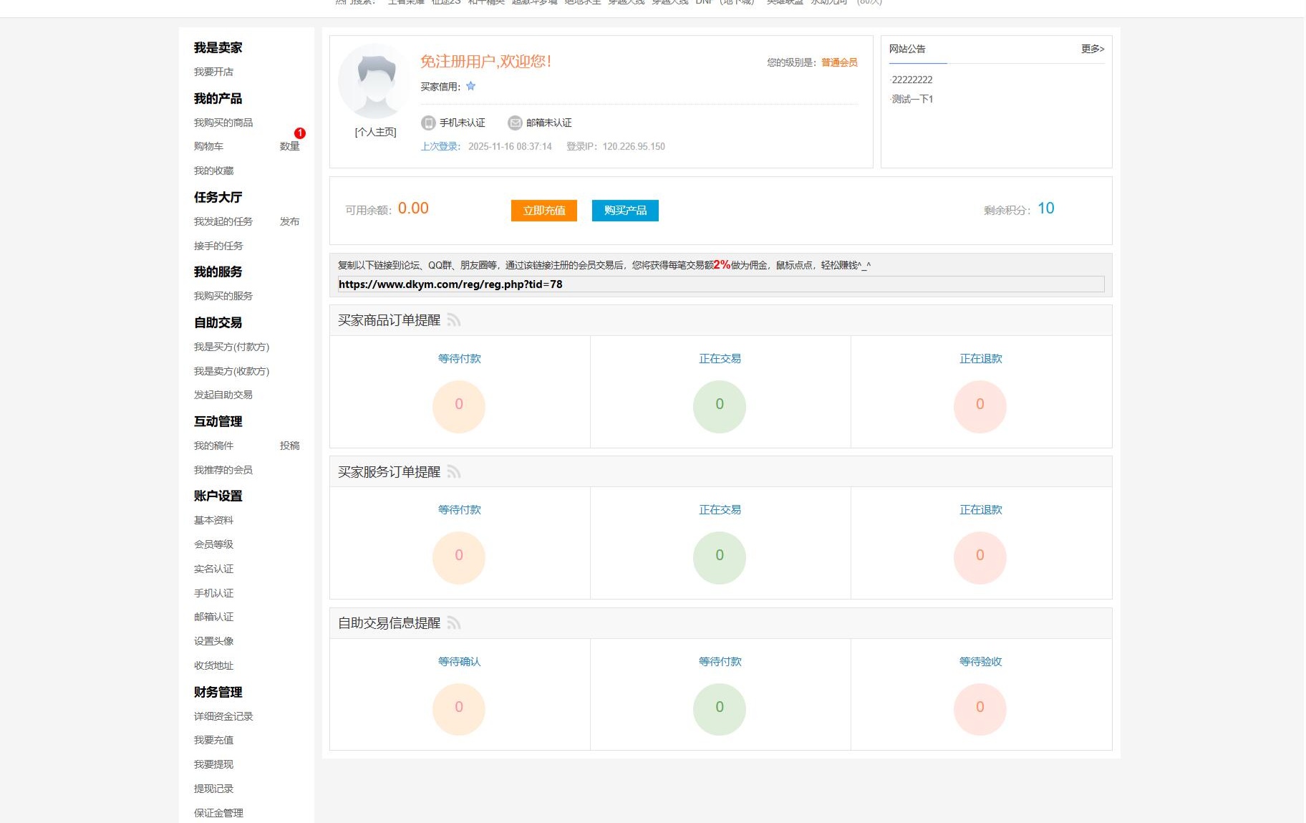The height and width of the screenshot is (823, 1306).
Task: Click RSS icon beside 自助交易信息提醒
Action: coord(453,623)
